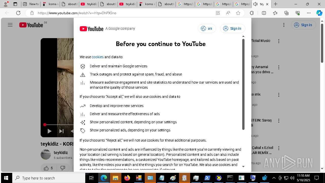Viewport: 325px width, 183px height.
Task: Start Read aloud from the address bar
Action: click(228, 13)
